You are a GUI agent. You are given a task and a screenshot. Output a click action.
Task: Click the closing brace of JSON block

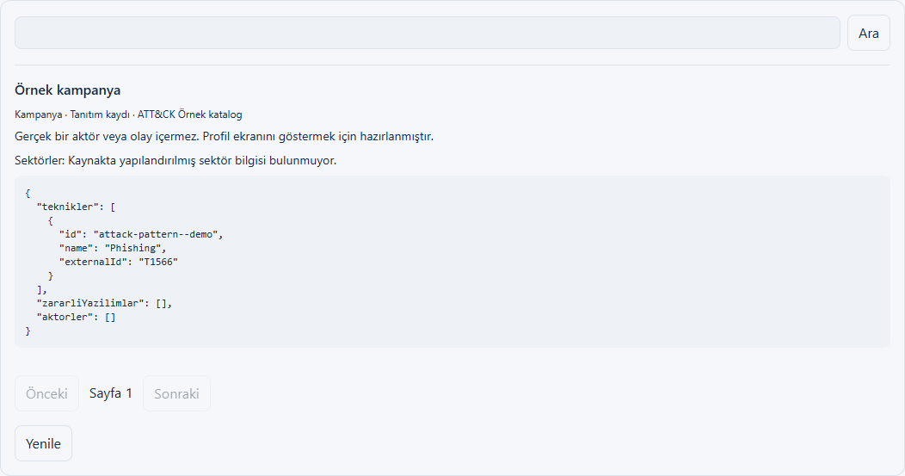coord(28,331)
